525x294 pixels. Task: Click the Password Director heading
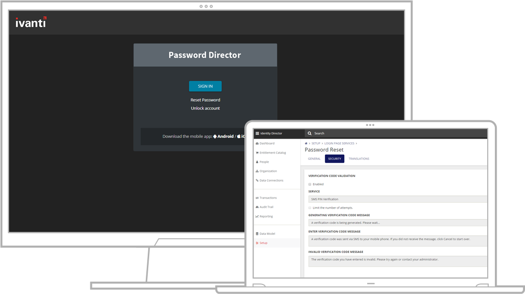pos(205,55)
